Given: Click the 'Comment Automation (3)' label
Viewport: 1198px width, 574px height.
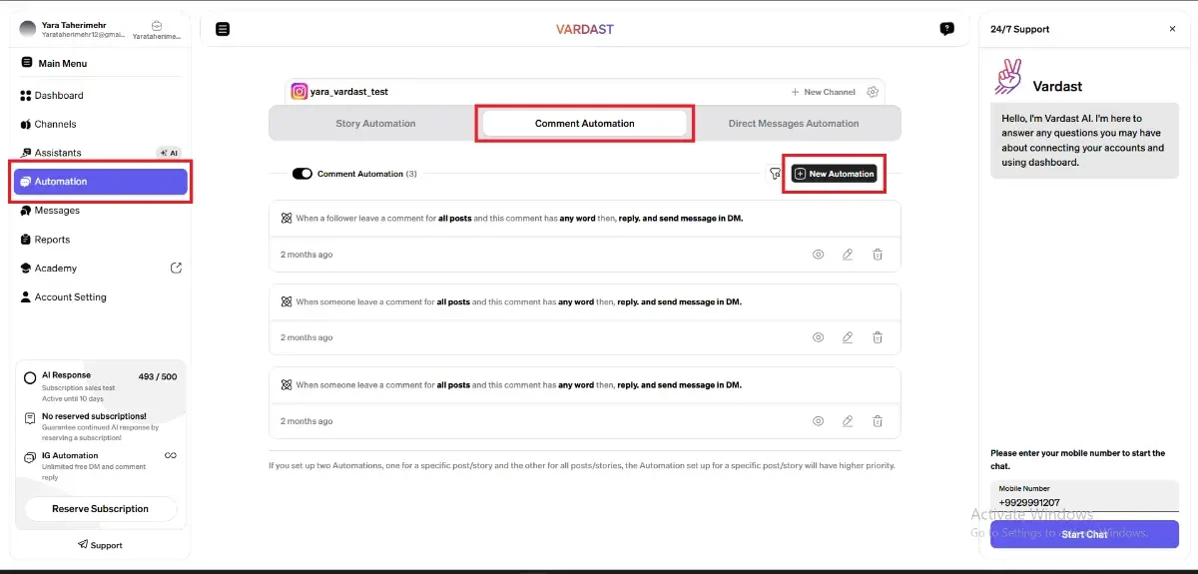Looking at the screenshot, I should [x=367, y=174].
